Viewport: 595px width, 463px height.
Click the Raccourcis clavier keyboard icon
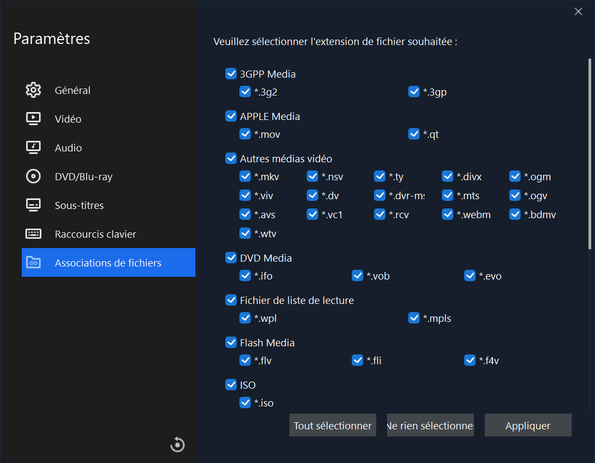coord(33,234)
